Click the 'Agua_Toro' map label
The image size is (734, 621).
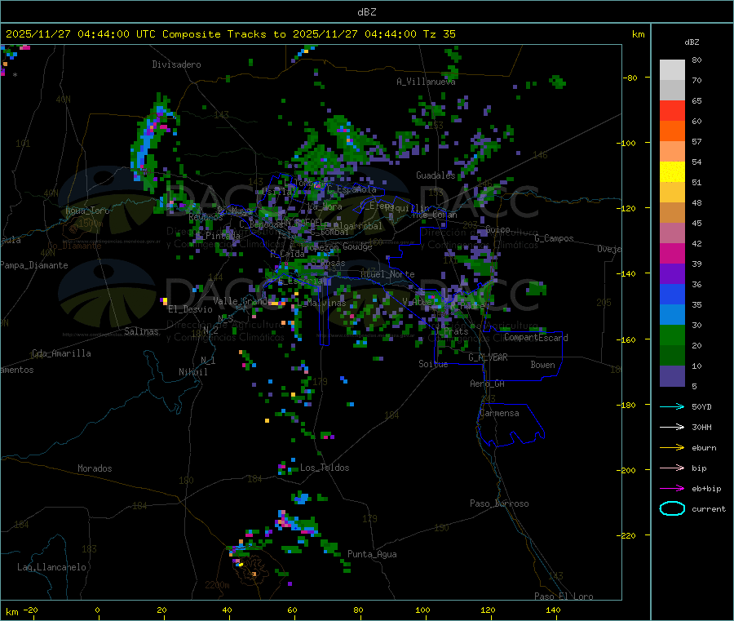(87, 211)
